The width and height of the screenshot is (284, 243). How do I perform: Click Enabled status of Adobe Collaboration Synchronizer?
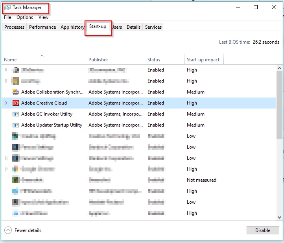156,92
